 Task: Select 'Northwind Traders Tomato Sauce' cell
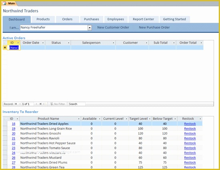point(50,148)
